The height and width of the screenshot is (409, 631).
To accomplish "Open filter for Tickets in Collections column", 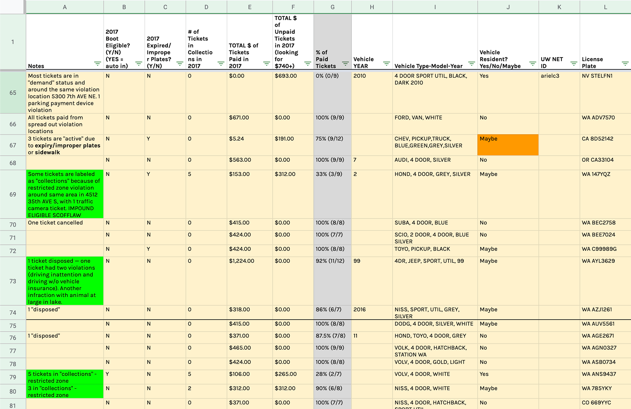I will [221, 64].
